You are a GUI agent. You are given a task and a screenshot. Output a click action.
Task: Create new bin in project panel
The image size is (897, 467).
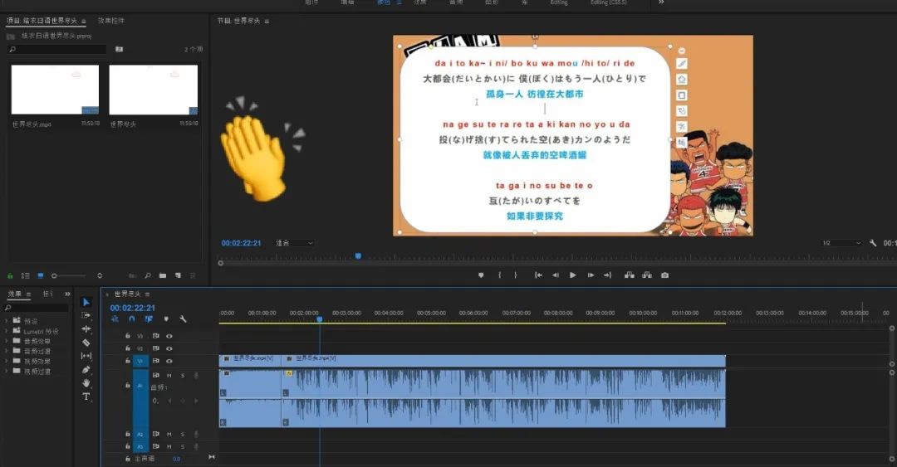click(x=163, y=275)
